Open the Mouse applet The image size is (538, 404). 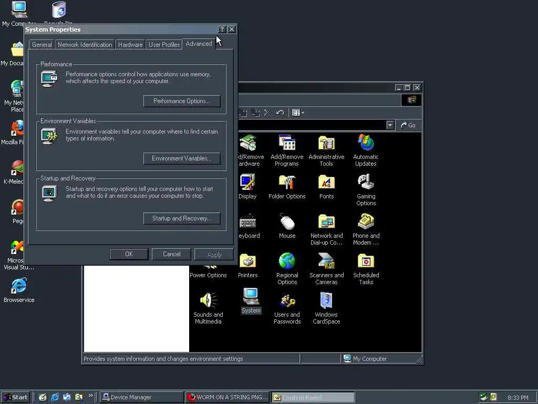287,226
